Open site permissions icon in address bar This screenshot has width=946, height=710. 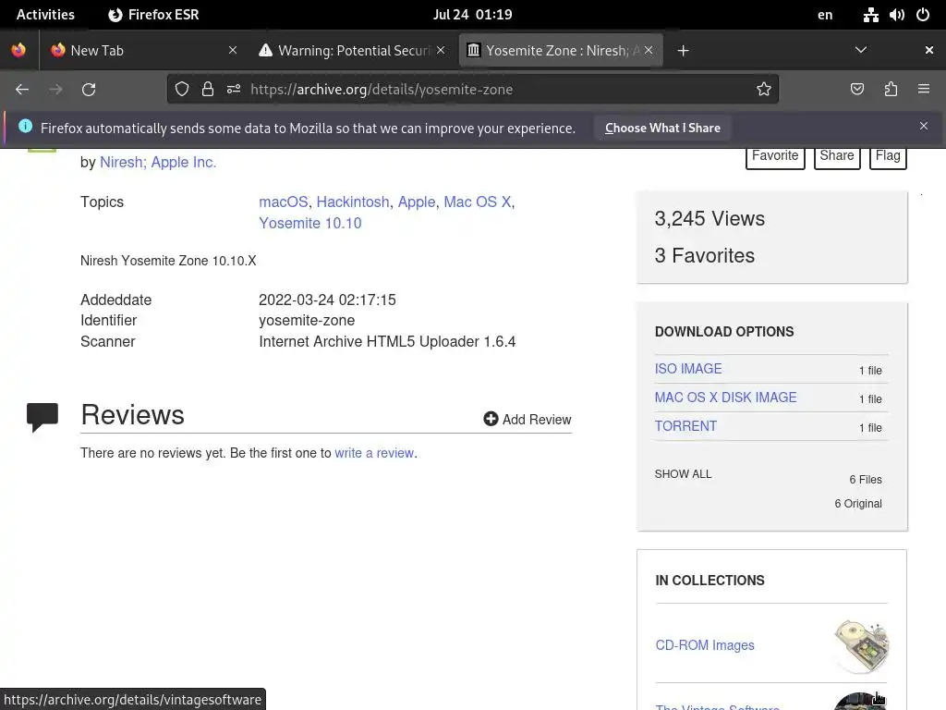(x=234, y=90)
